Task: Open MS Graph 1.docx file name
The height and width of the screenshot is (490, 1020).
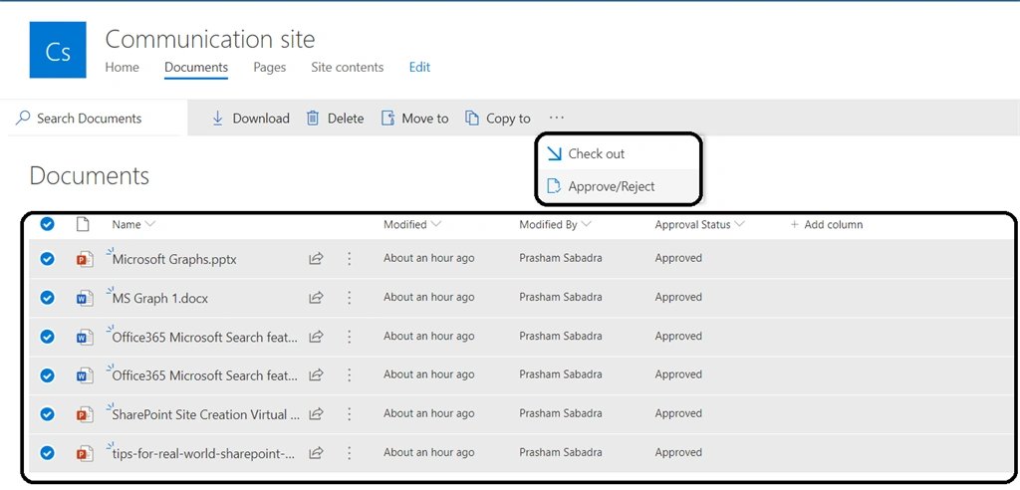Action: (x=160, y=298)
